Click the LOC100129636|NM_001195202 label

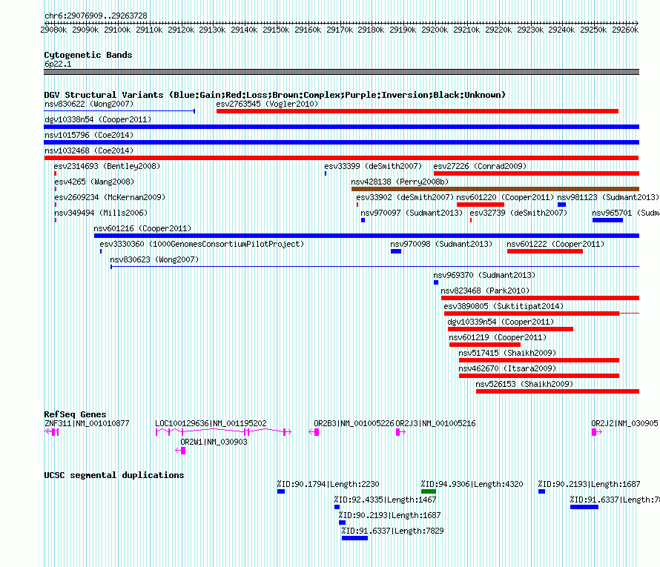click(x=211, y=423)
